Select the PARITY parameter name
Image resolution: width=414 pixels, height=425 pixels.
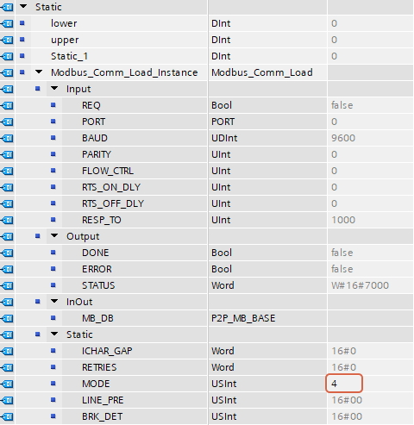click(x=97, y=154)
